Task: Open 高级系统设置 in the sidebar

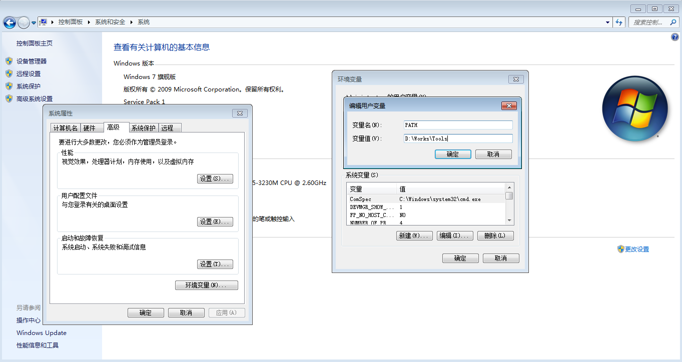Action: [x=35, y=98]
